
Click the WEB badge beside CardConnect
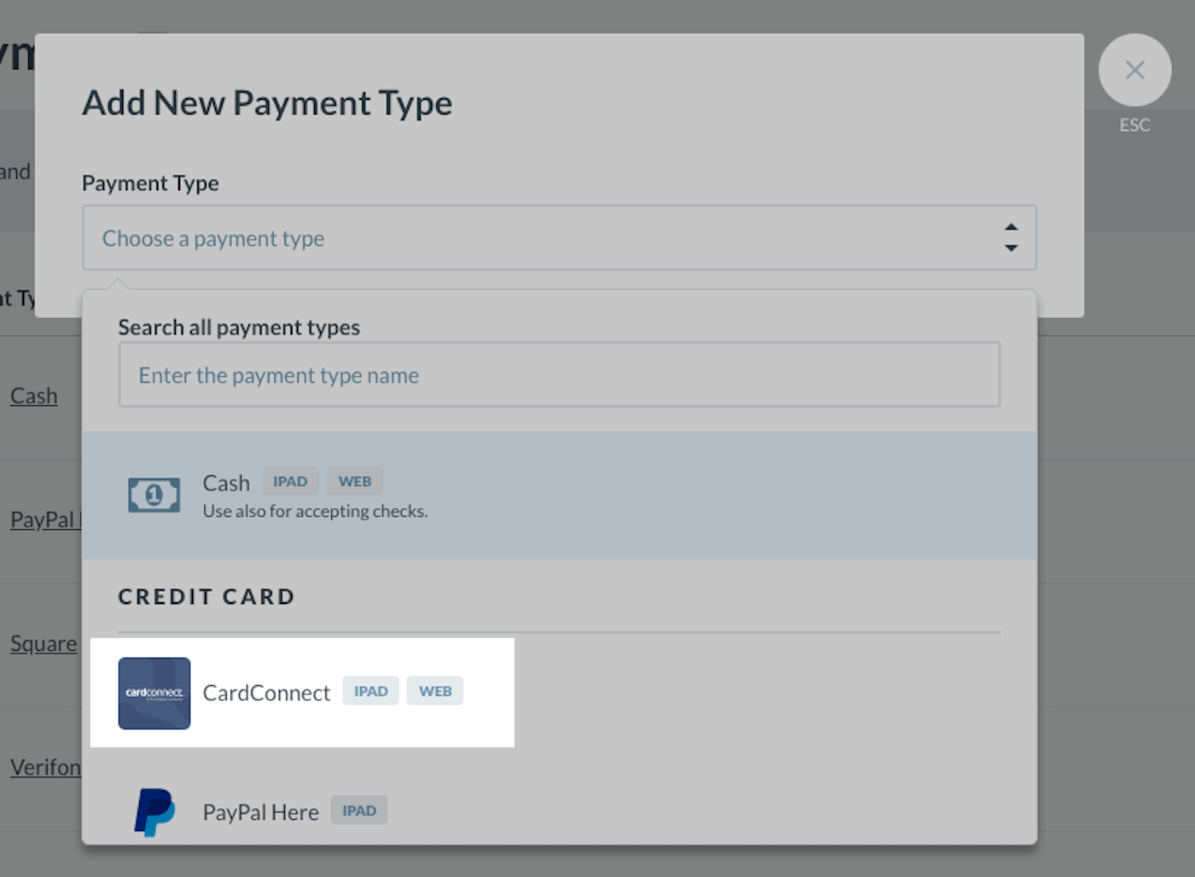(x=435, y=691)
